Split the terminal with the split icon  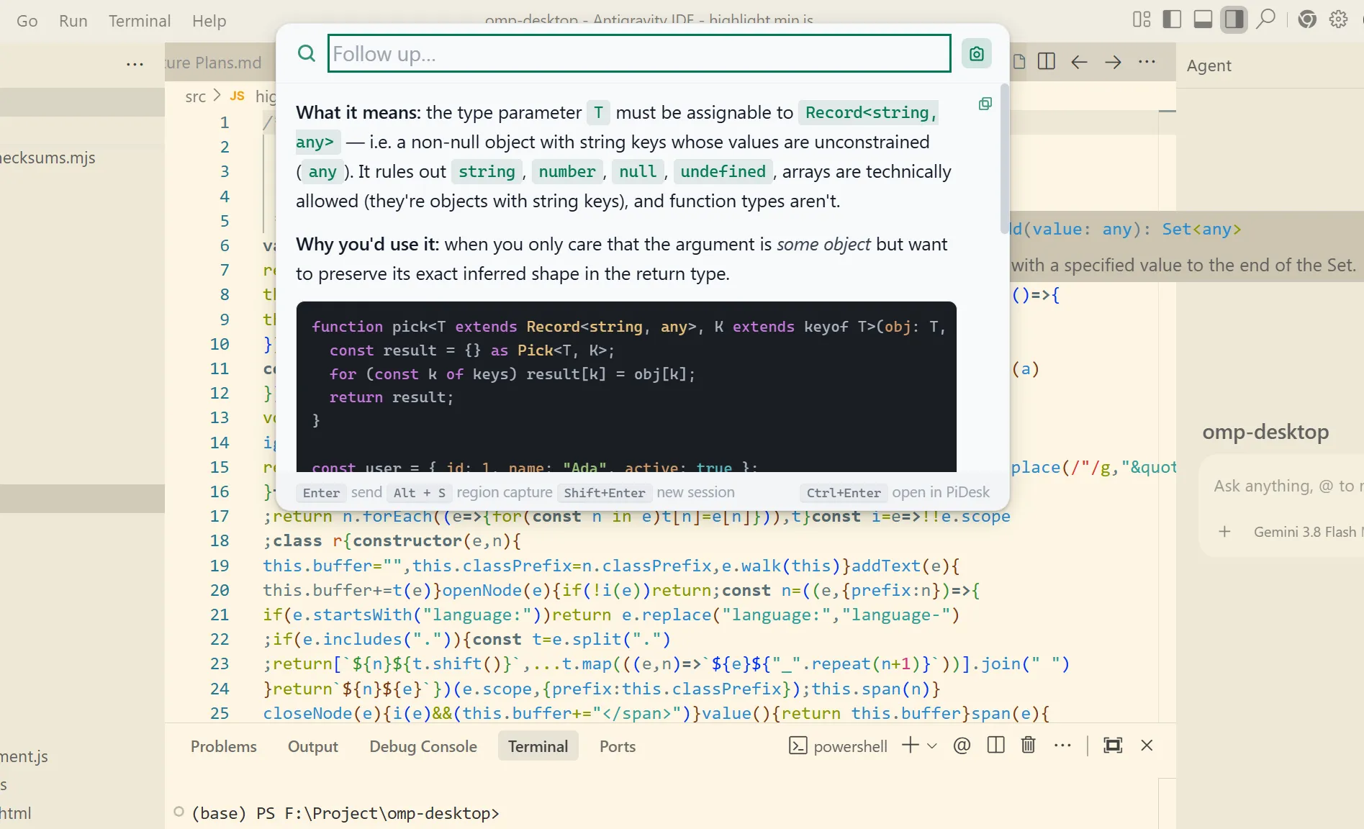click(x=996, y=746)
